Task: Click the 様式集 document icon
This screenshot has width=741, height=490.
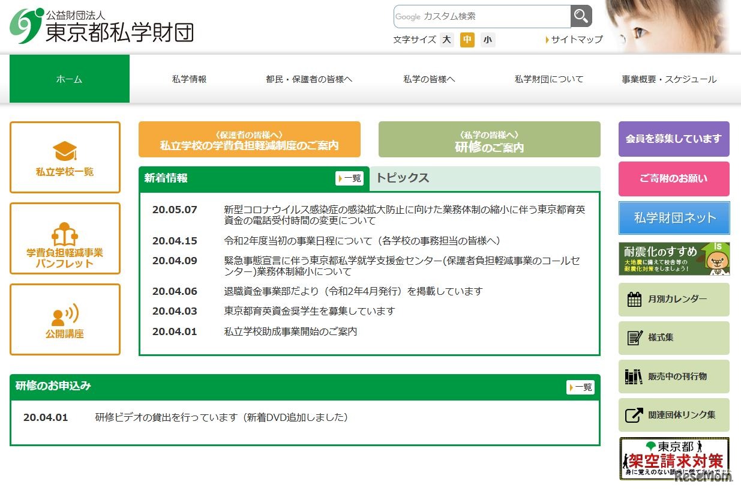Action: [x=633, y=337]
